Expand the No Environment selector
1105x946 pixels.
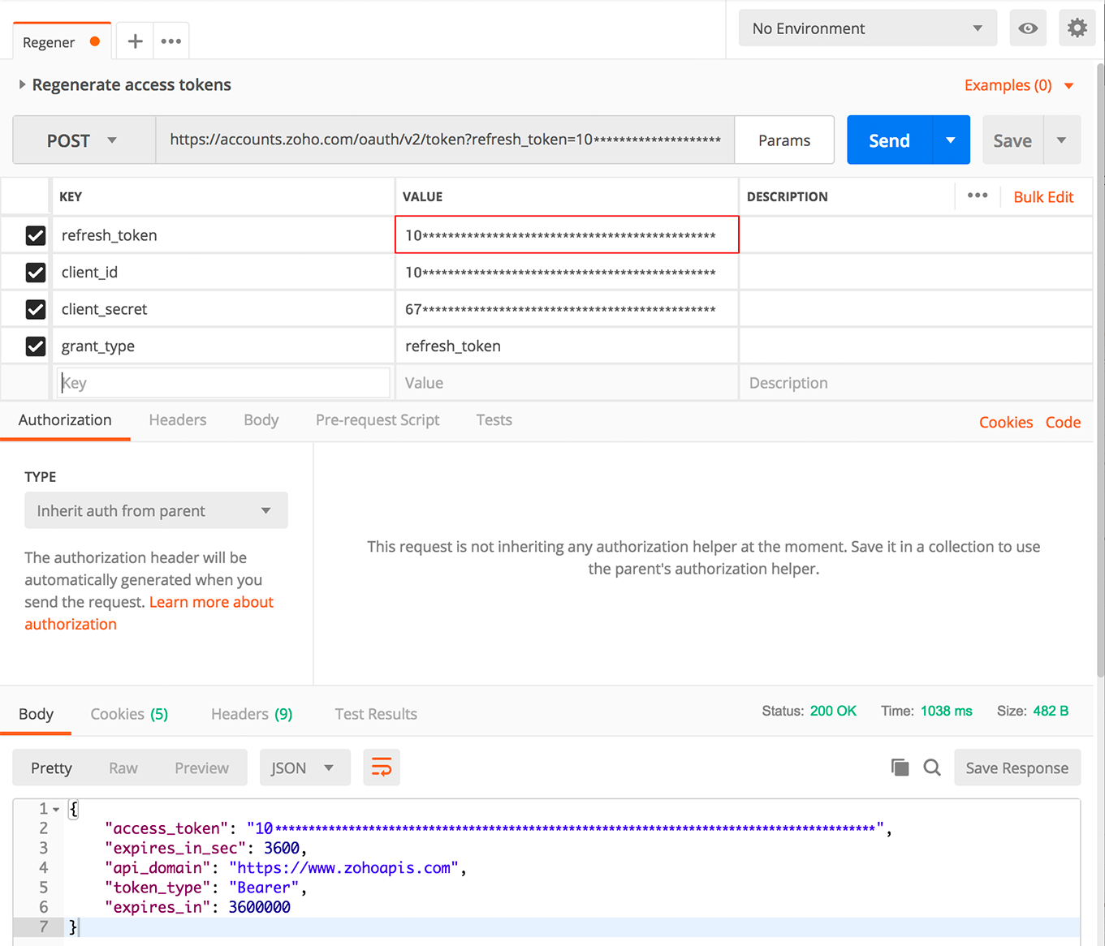(x=867, y=28)
